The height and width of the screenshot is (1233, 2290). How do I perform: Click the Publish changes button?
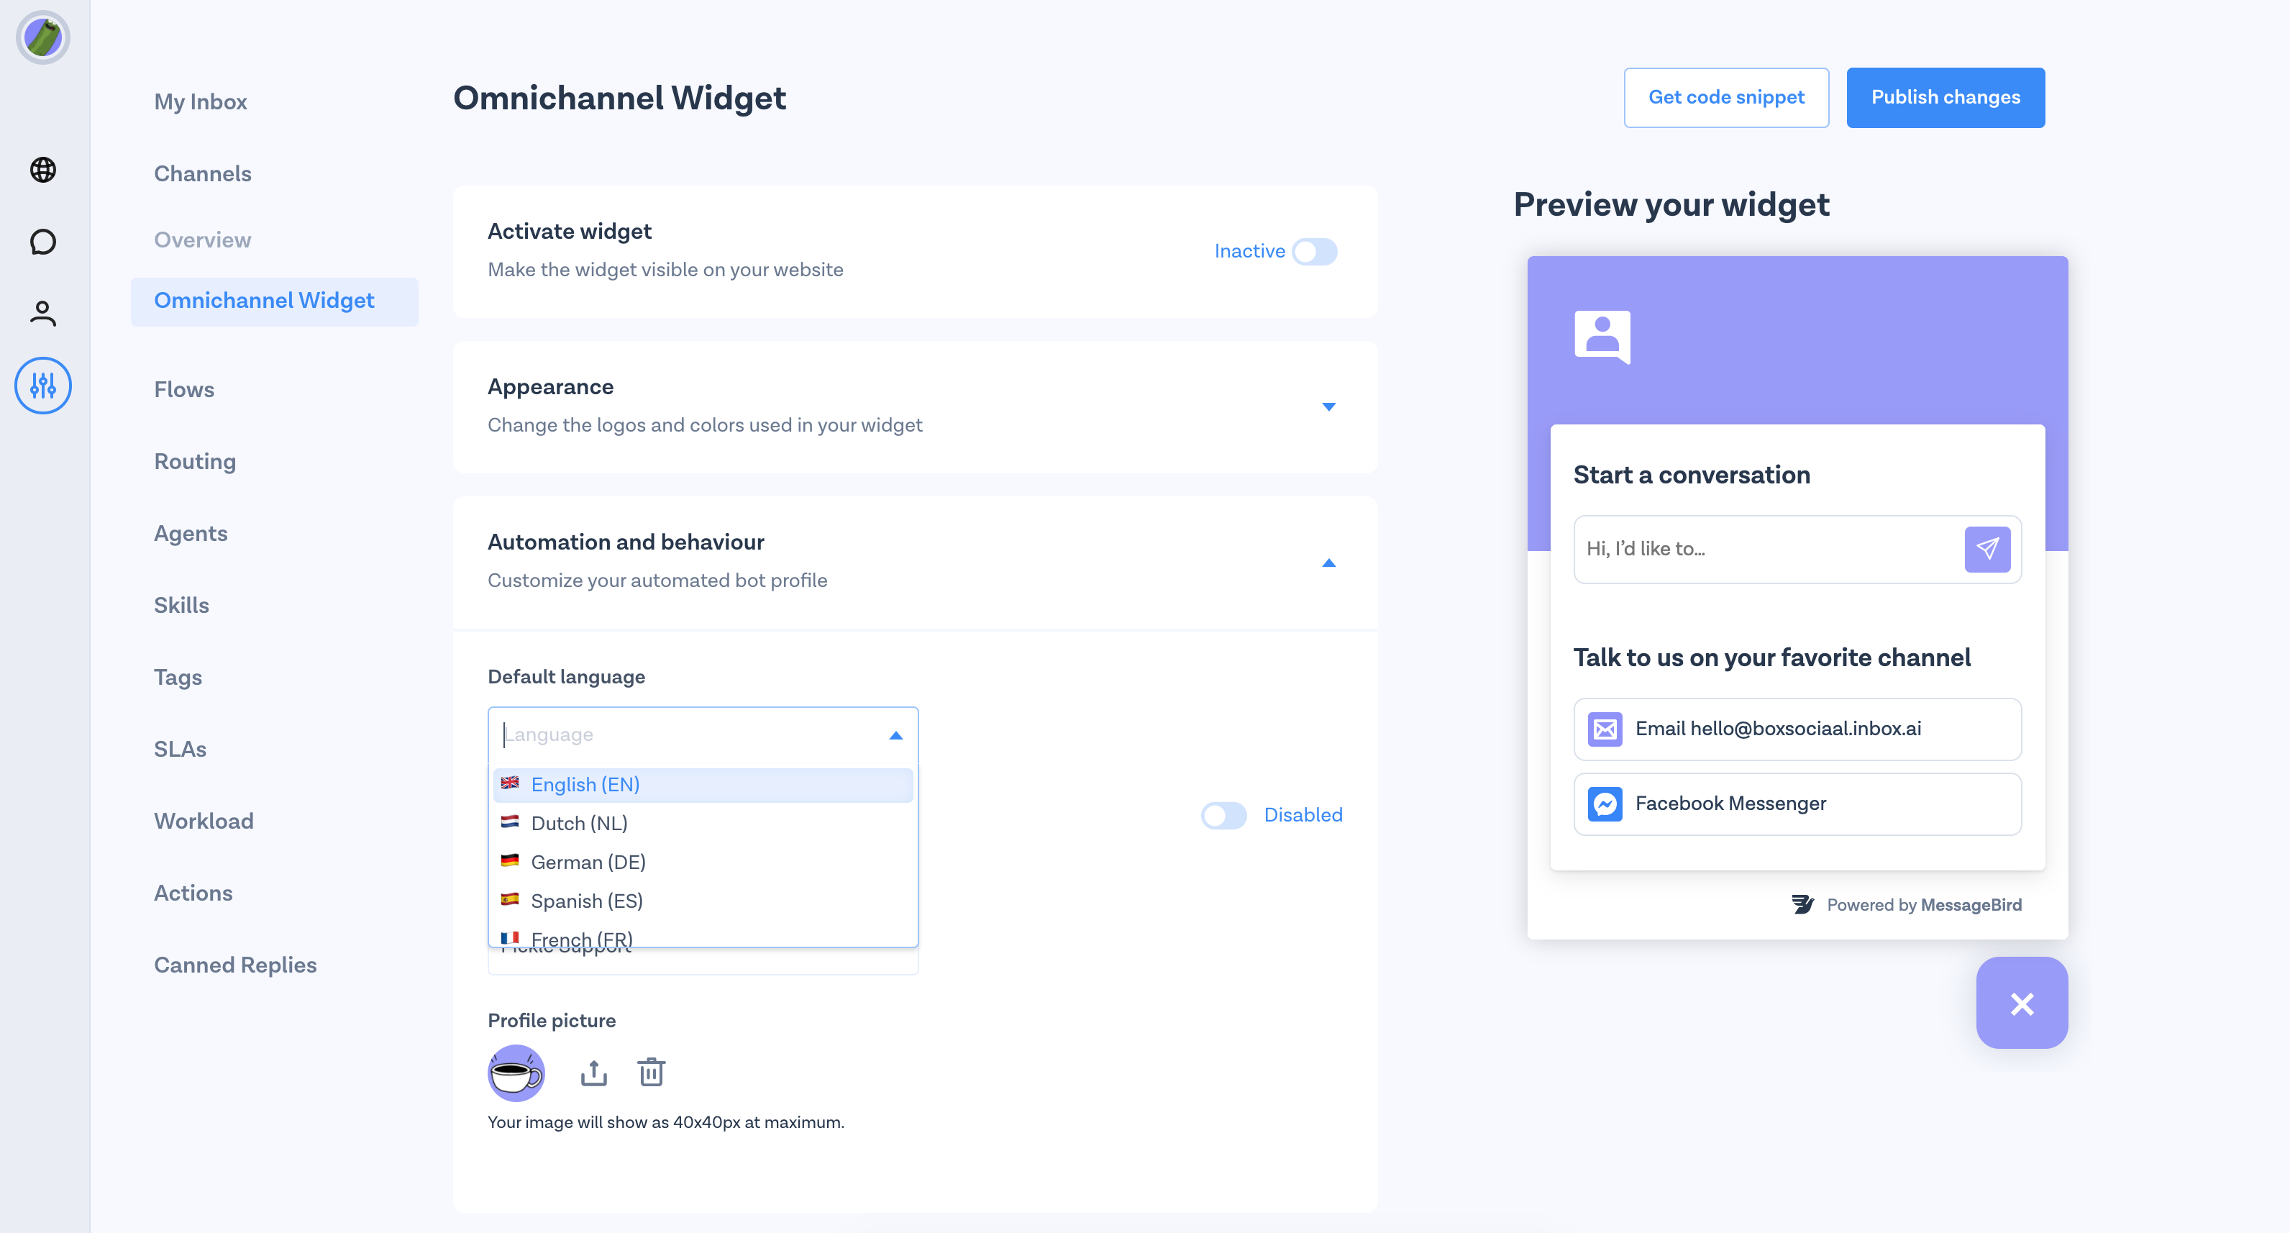click(x=1945, y=98)
